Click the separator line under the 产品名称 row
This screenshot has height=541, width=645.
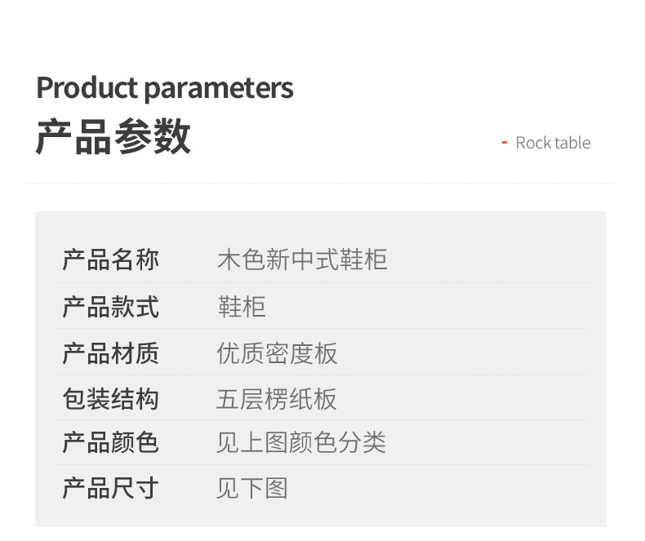point(322,283)
